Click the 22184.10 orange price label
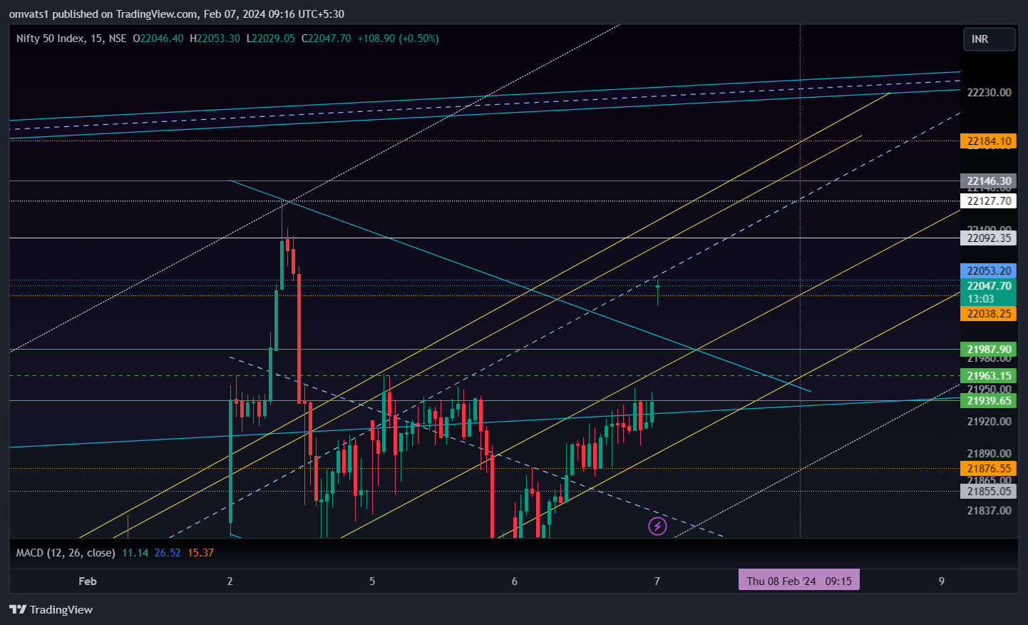The width and height of the screenshot is (1028, 625). tap(988, 141)
